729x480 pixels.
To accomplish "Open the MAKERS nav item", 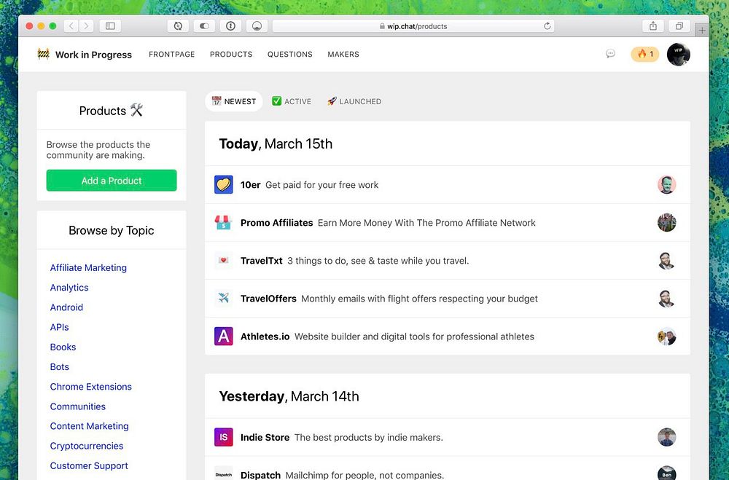I will tap(343, 55).
